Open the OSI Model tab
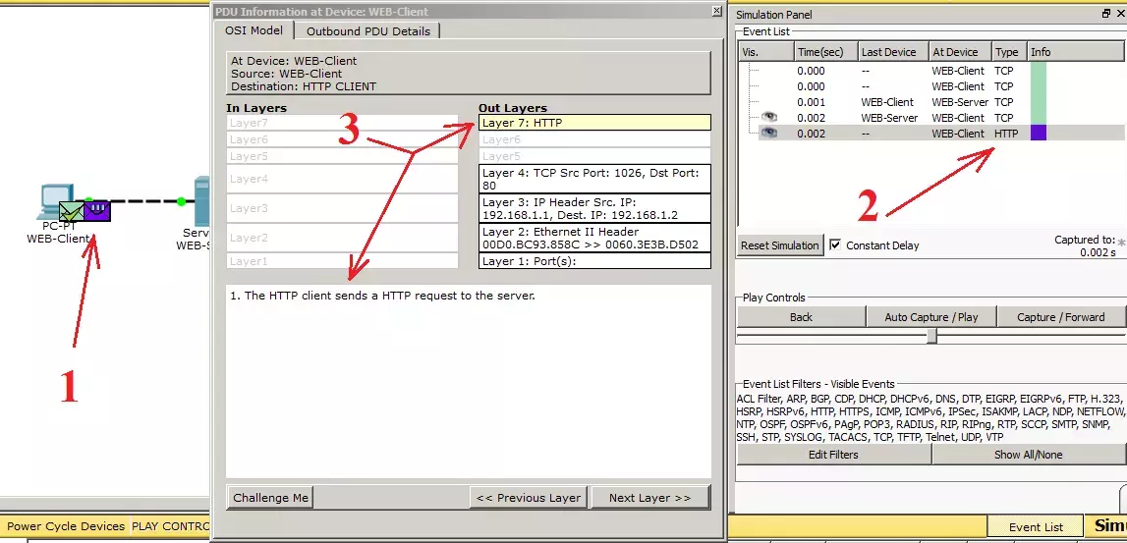The image size is (1127, 543). tap(254, 30)
